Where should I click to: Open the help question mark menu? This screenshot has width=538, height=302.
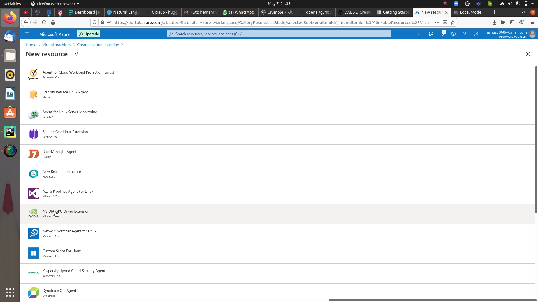(465, 34)
